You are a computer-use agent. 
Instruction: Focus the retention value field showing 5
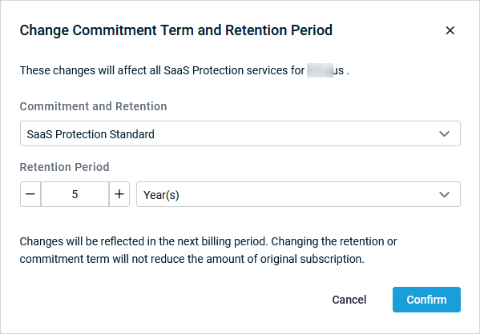(x=75, y=194)
